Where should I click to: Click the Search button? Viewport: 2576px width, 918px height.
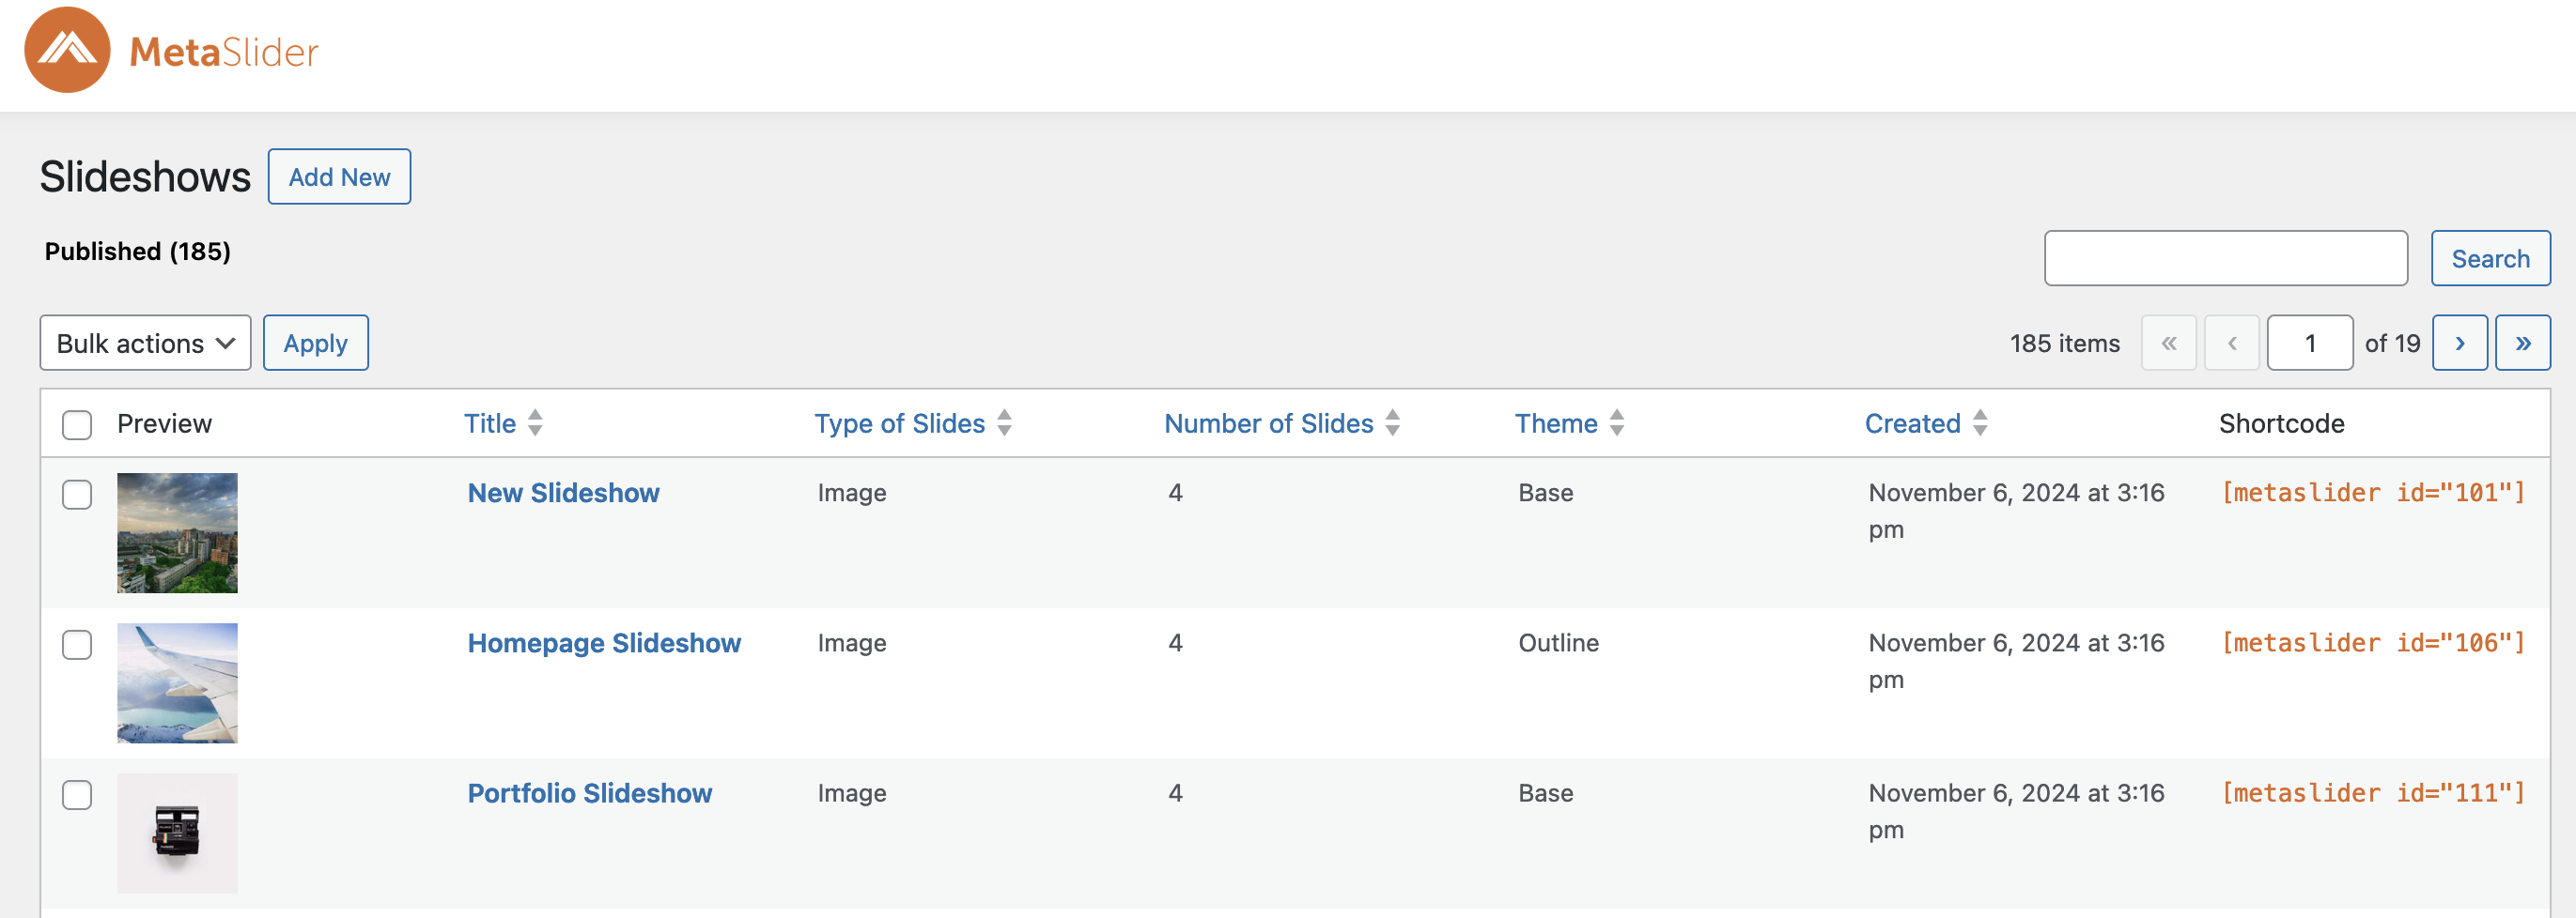(x=2489, y=259)
